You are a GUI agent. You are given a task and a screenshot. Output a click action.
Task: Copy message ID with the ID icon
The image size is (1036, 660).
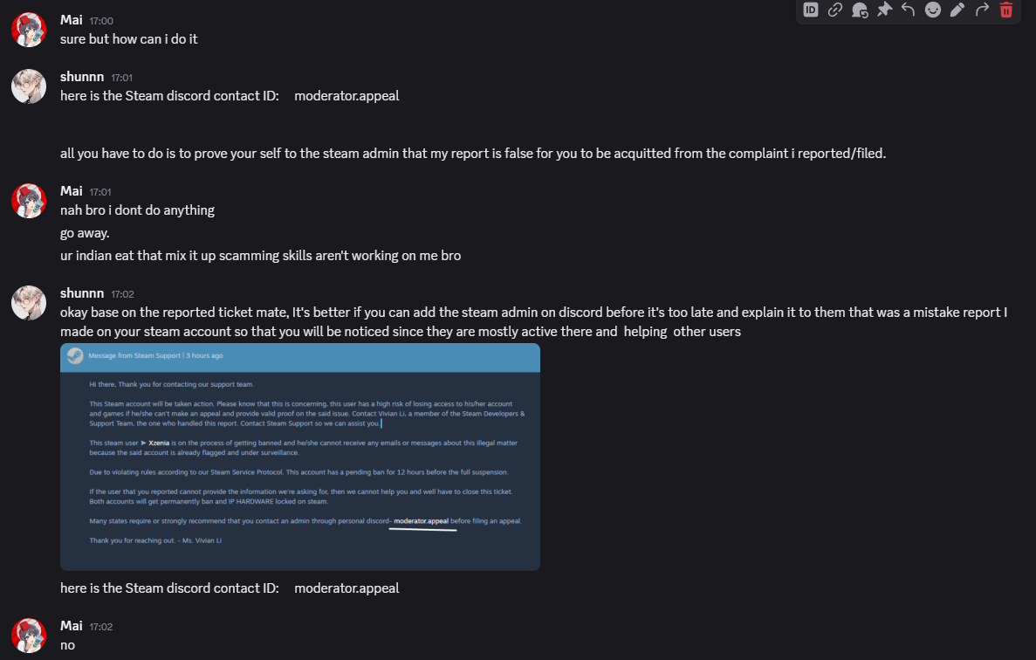pyautogui.click(x=811, y=10)
